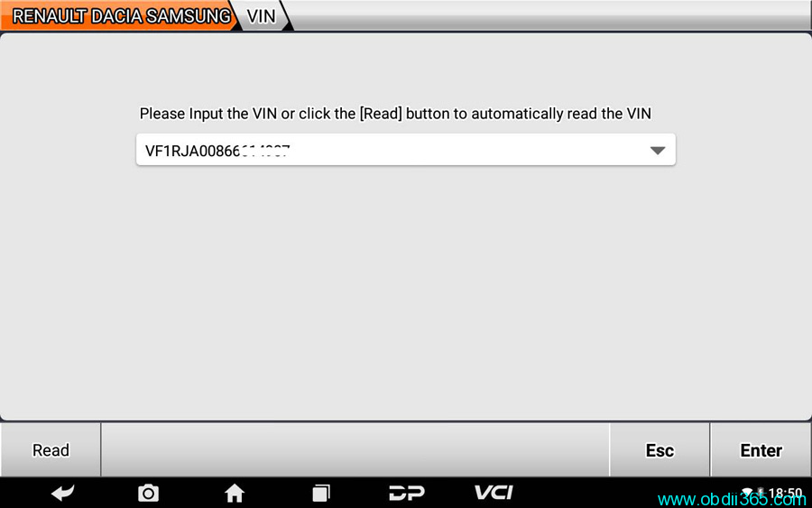Tap the back arrow navigation icon
This screenshot has width=812, height=508.
[62, 493]
